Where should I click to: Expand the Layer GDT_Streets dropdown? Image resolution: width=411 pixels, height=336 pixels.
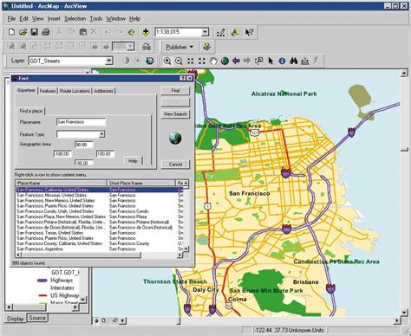click(108, 61)
